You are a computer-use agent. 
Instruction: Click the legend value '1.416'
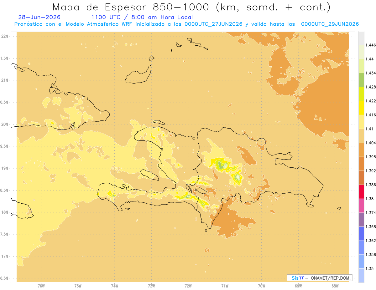(371, 115)
